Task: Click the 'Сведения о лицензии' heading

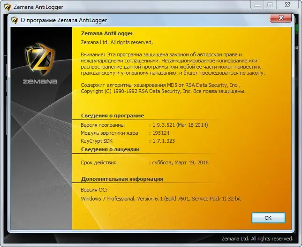Action: (x=110, y=149)
